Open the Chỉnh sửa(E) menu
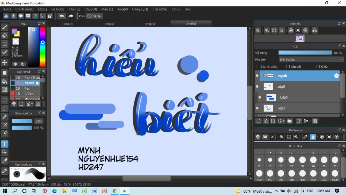Viewport: 346px width, 195px height. (x=24, y=9)
